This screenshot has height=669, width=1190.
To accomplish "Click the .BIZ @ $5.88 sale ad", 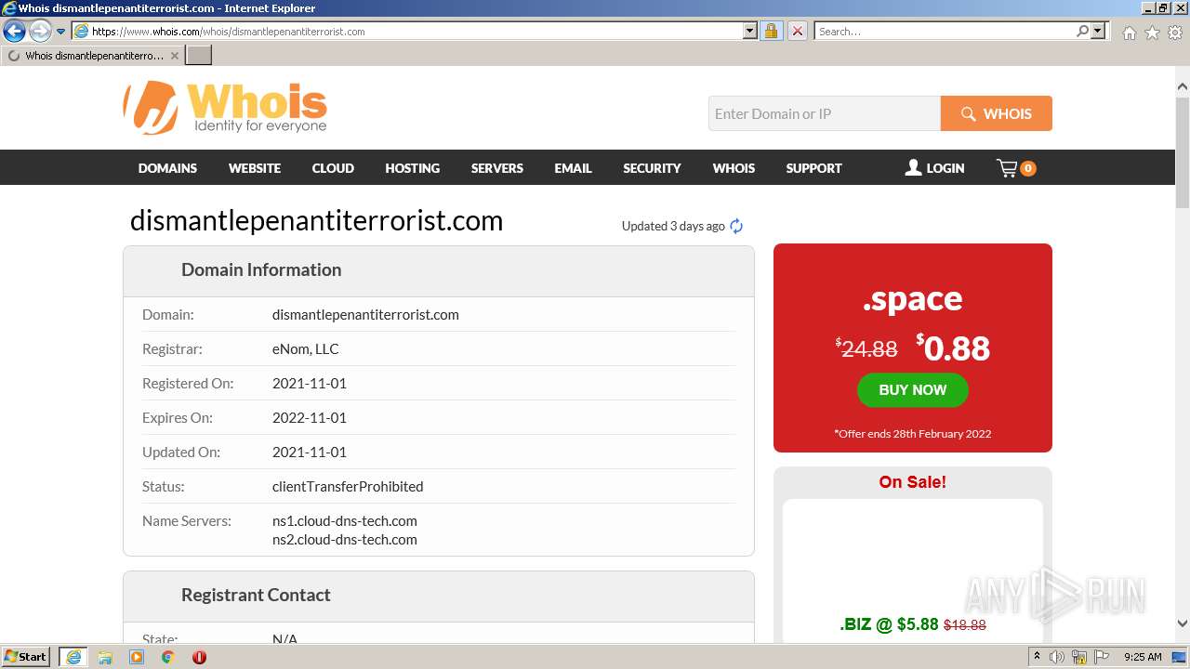I will 912,624.
